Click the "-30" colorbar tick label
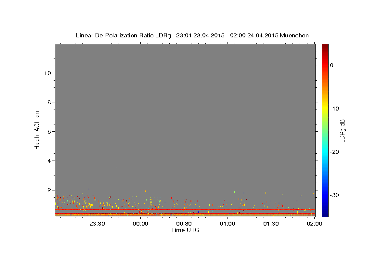This screenshot has width=390, height=260. [334, 195]
